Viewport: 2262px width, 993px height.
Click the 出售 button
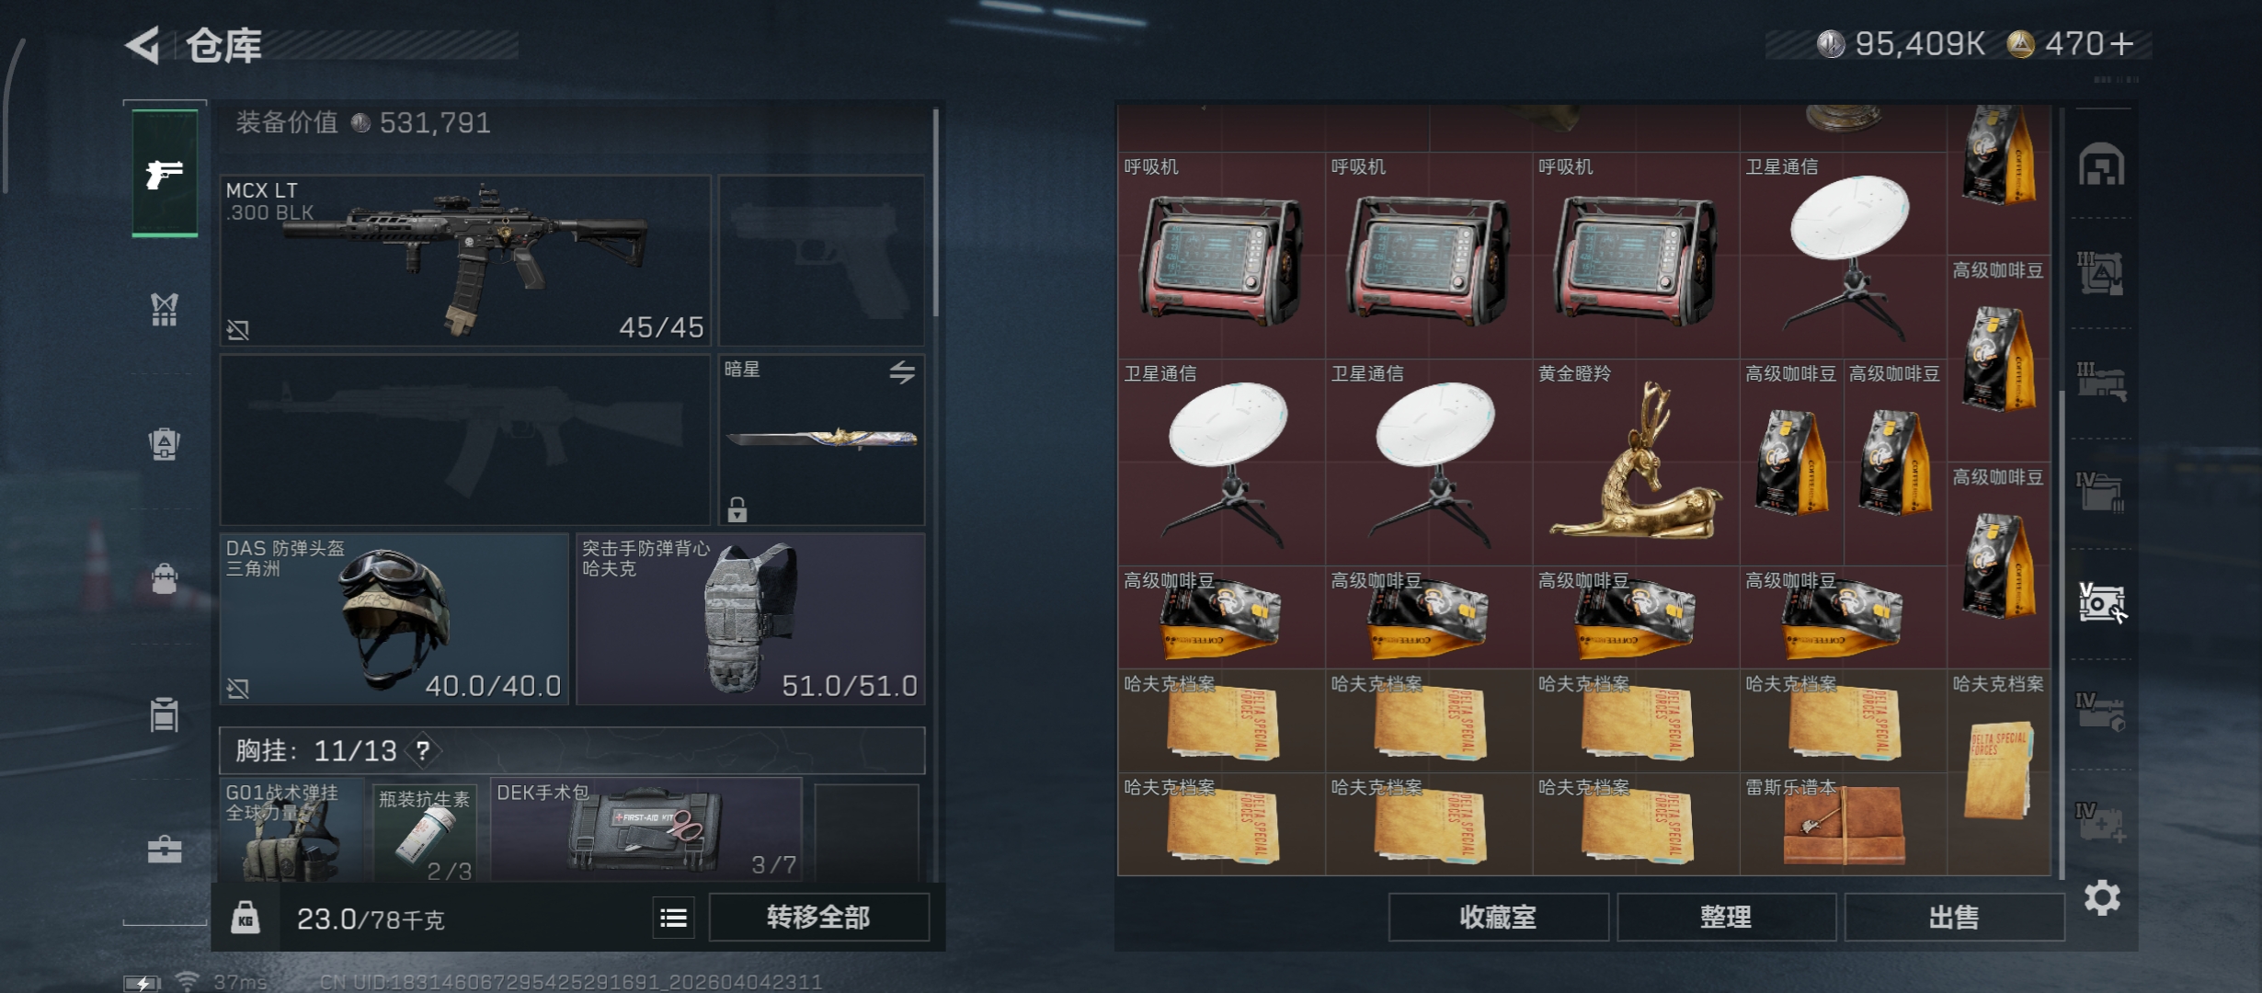click(1954, 918)
